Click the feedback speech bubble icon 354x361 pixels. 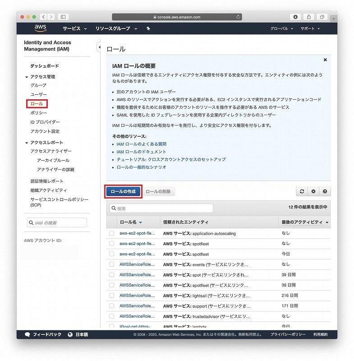point(28,334)
